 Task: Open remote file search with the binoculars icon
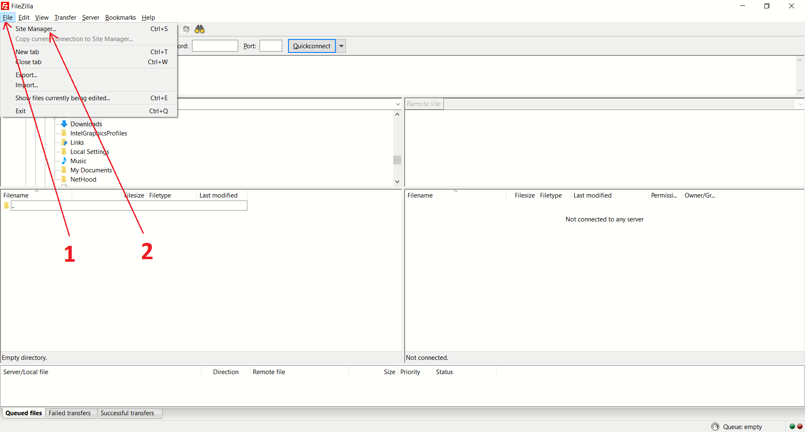click(200, 29)
